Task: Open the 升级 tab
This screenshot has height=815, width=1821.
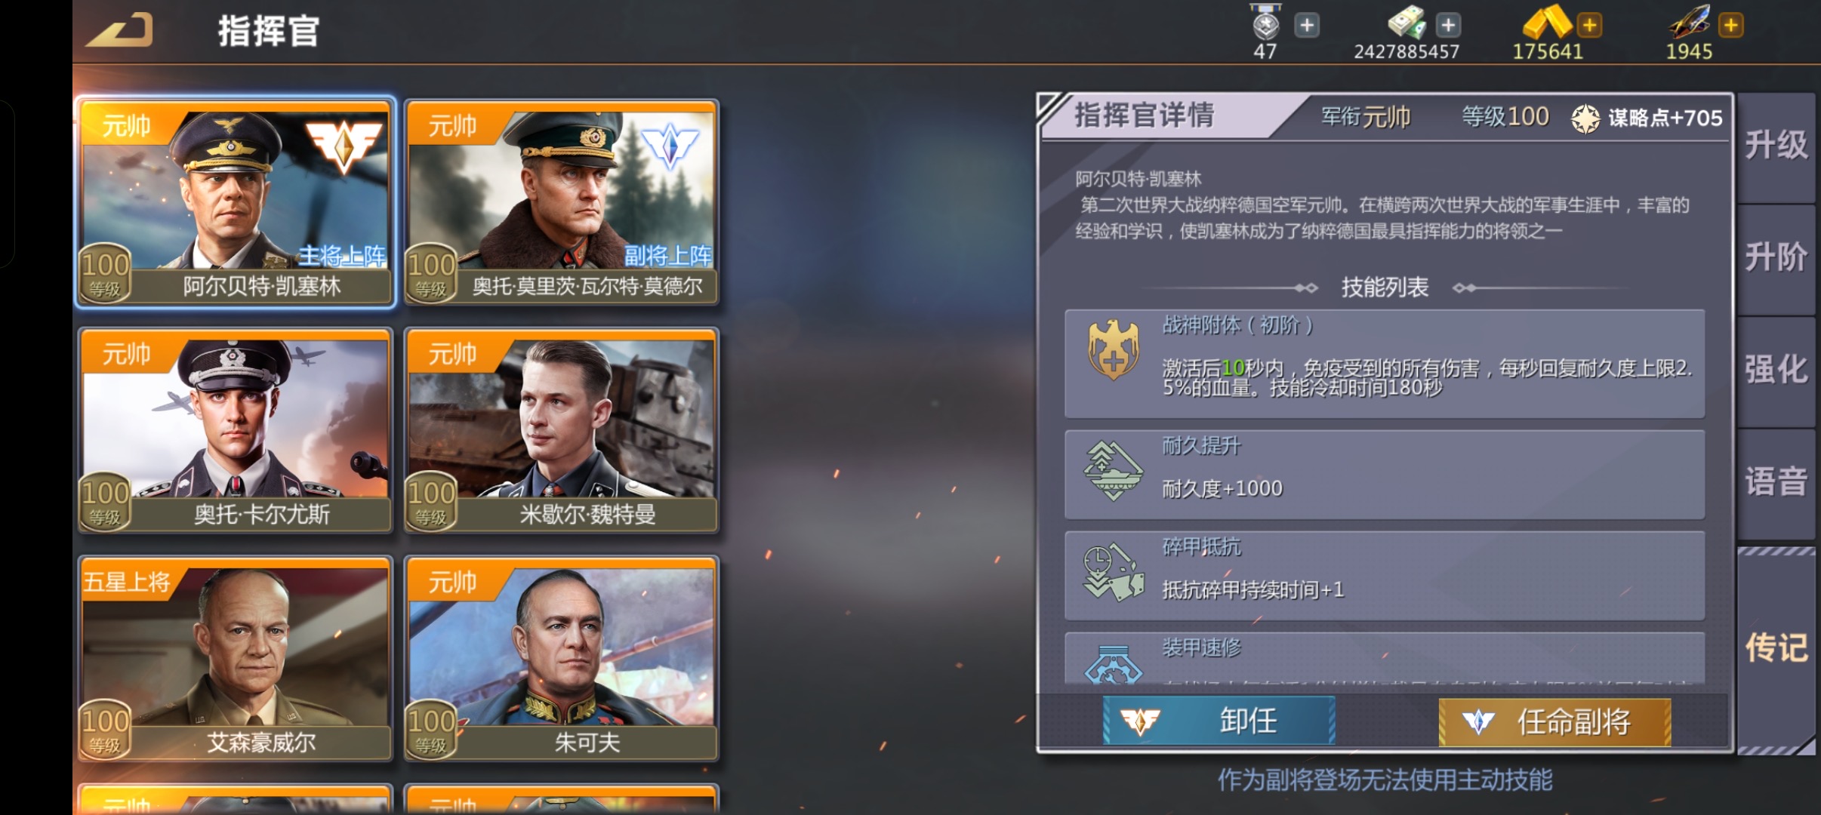Action: [1776, 146]
